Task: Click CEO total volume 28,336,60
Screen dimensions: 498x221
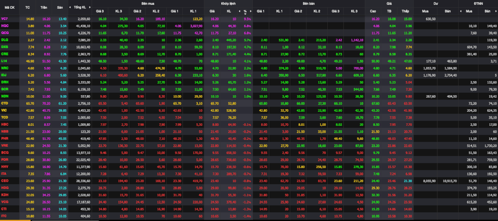Action: click(84, 181)
